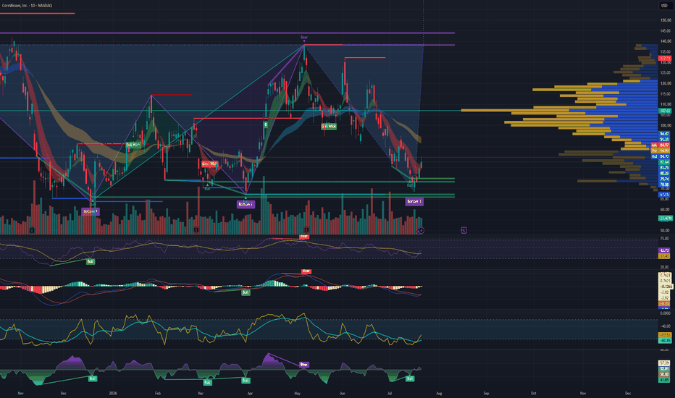Click Apr on the time axis
The height and width of the screenshot is (398, 675).
pyautogui.click(x=250, y=393)
